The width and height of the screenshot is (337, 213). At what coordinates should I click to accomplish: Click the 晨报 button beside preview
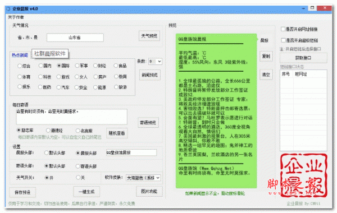[x=264, y=40]
